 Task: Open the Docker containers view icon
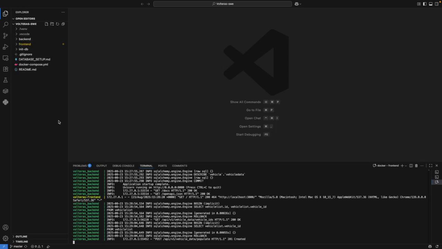coord(5,91)
